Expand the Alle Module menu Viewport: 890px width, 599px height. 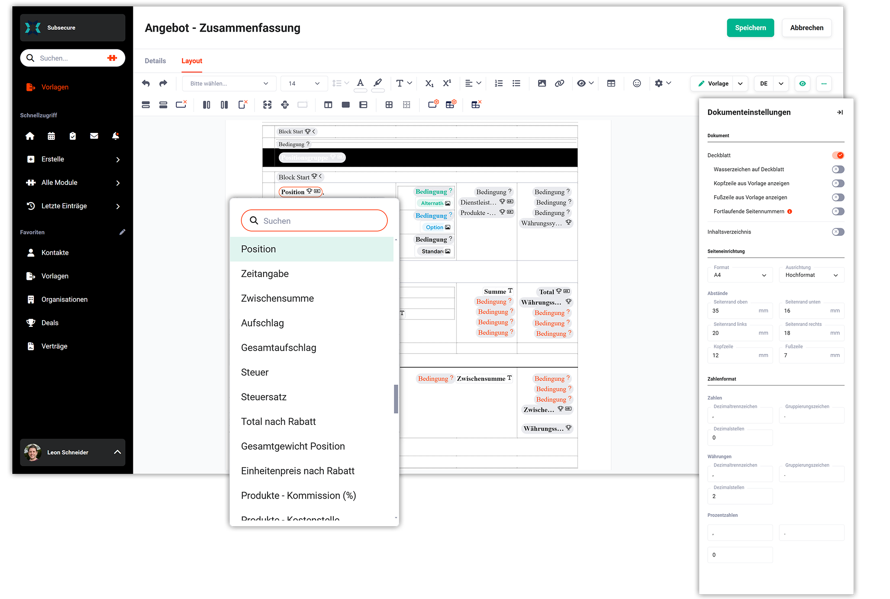click(x=73, y=183)
